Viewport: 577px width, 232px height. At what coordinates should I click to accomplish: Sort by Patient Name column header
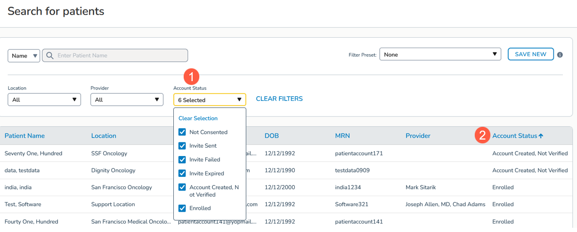[x=24, y=136]
